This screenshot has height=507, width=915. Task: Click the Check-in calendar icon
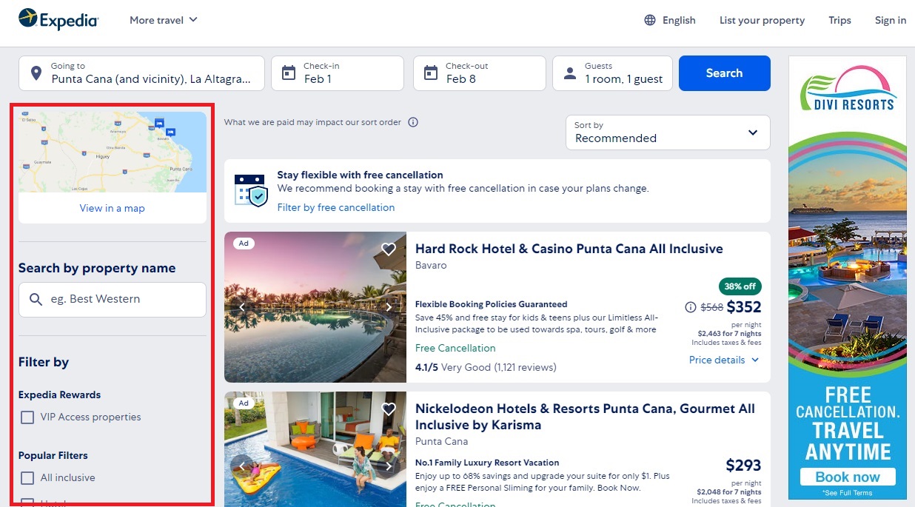[289, 73]
